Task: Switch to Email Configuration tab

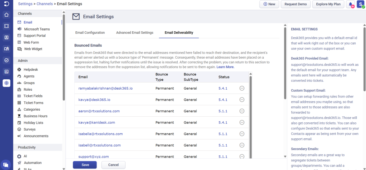Action: coord(90,32)
